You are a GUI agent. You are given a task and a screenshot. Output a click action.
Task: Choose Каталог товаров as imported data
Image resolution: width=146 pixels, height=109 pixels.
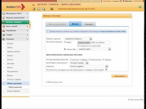point(71,60)
